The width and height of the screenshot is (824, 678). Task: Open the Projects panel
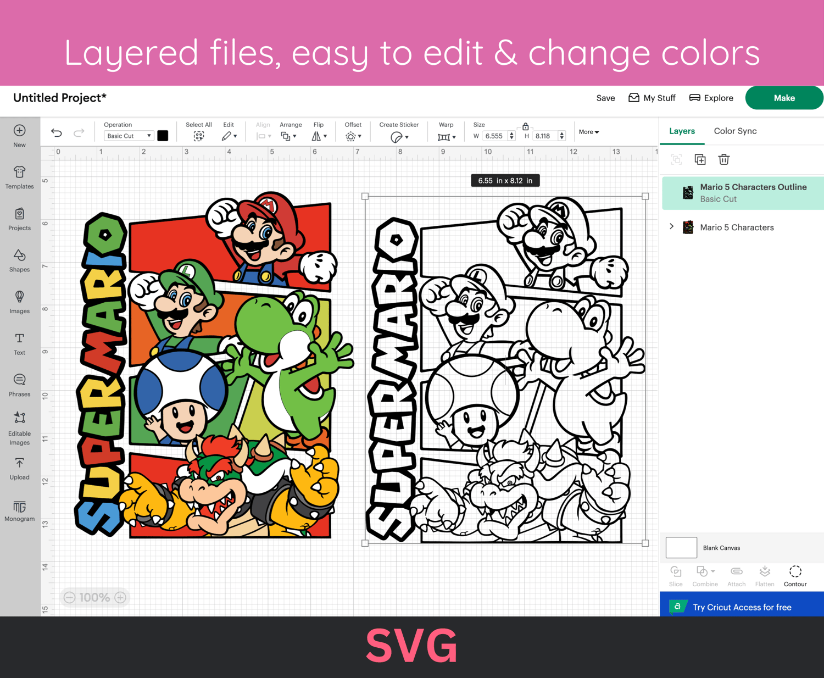[x=19, y=219]
